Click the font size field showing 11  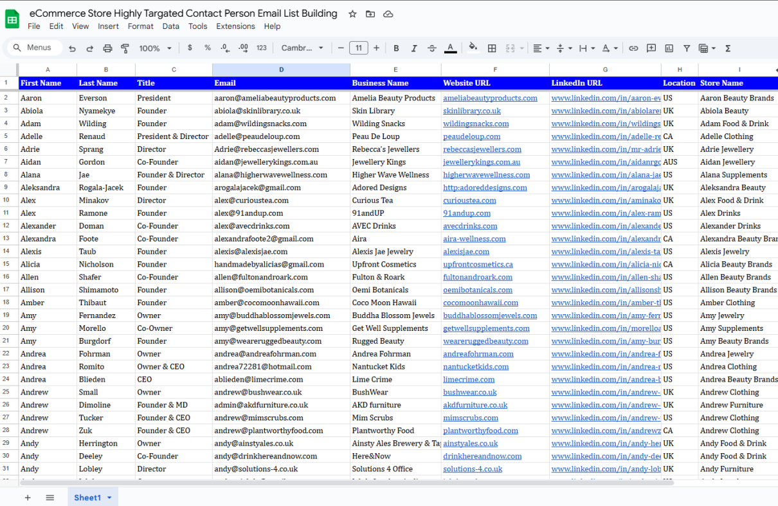pos(359,48)
